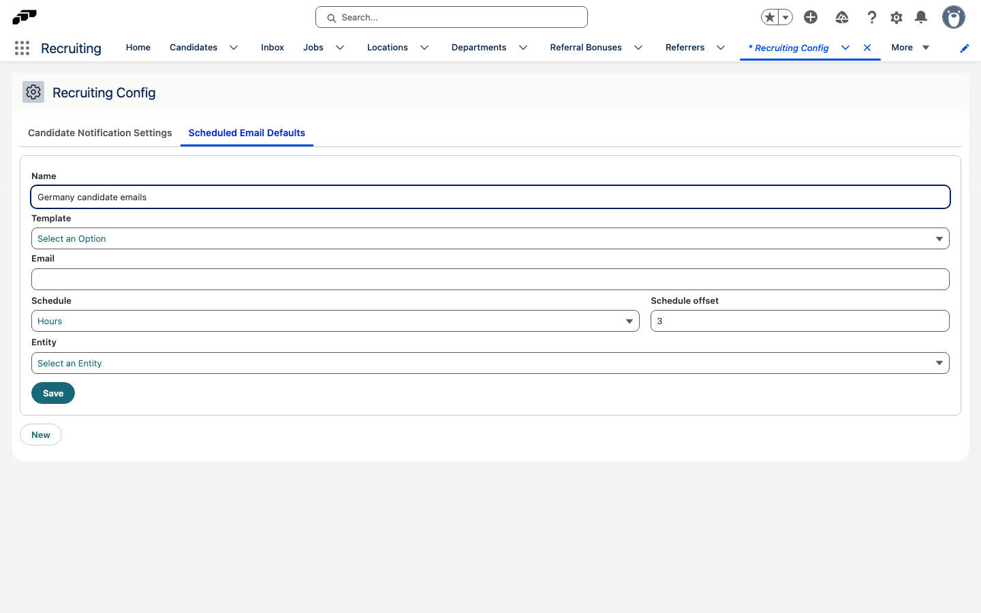This screenshot has height=613, width=981.
Task: Click the Schedule offset field
Action: click(x=800, y=321)
